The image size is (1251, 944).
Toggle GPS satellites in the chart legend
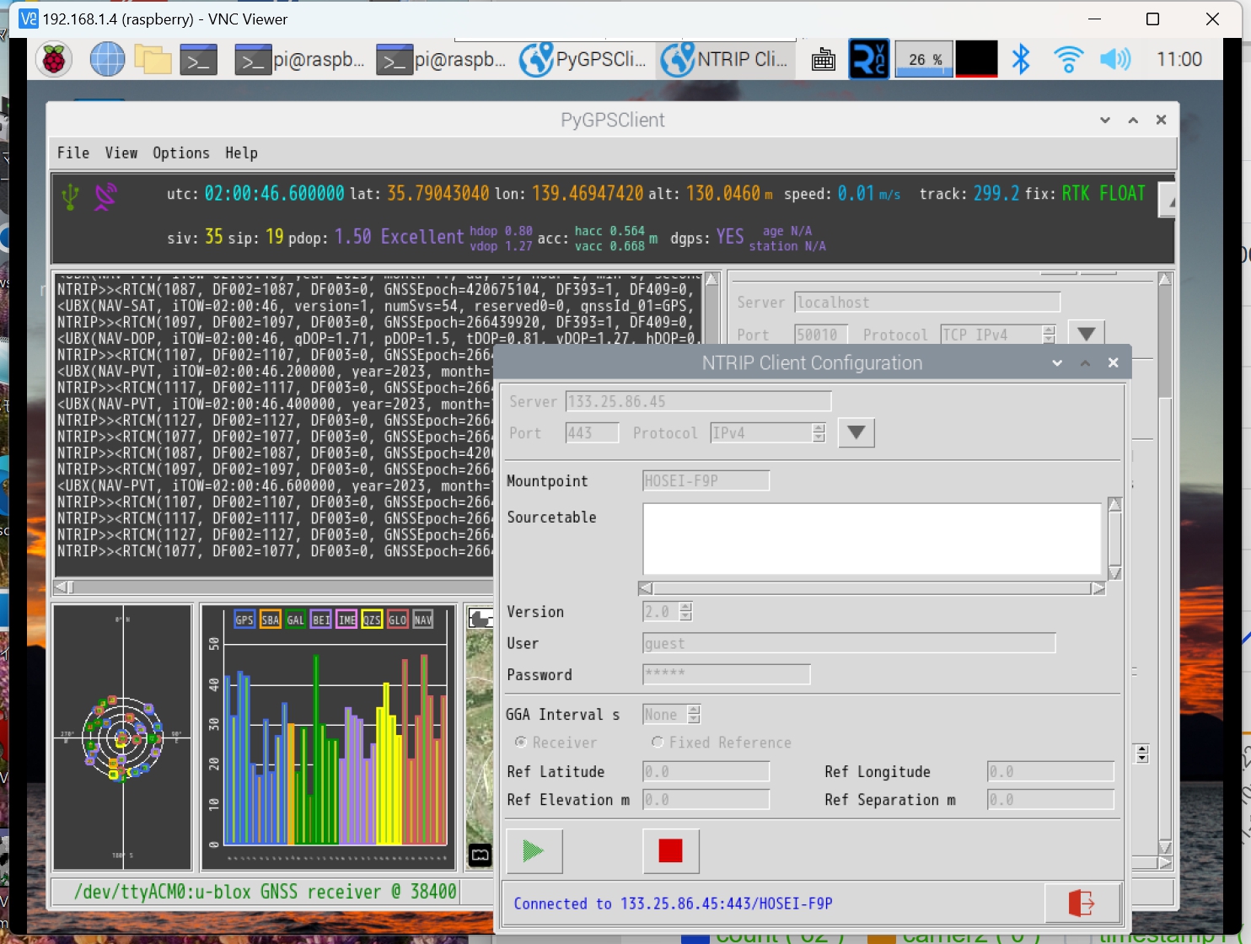(x=244, y=619)
